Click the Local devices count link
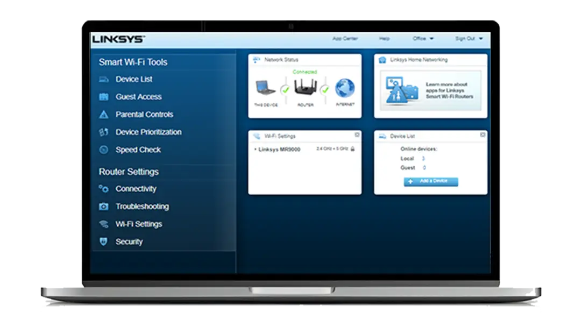The height and width of the screenshot is (327, 582). tap(423, 159)
